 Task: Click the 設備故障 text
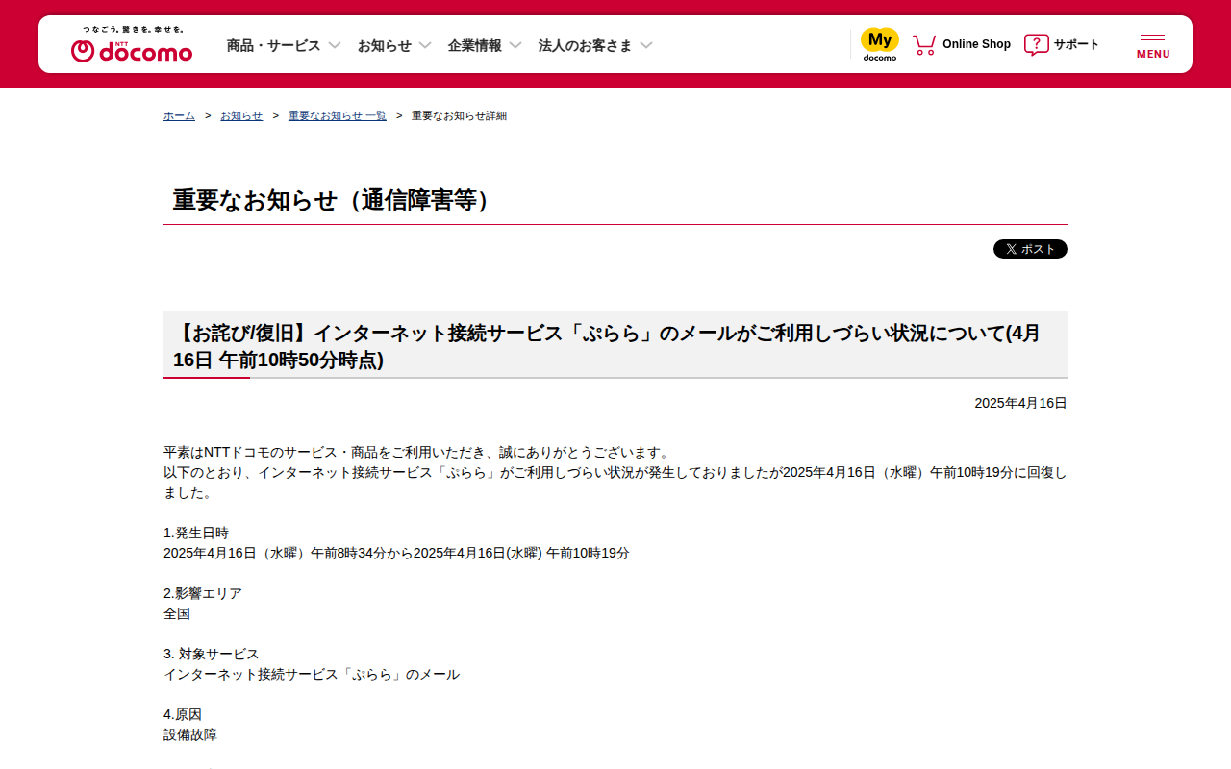(x=190, y=734)
